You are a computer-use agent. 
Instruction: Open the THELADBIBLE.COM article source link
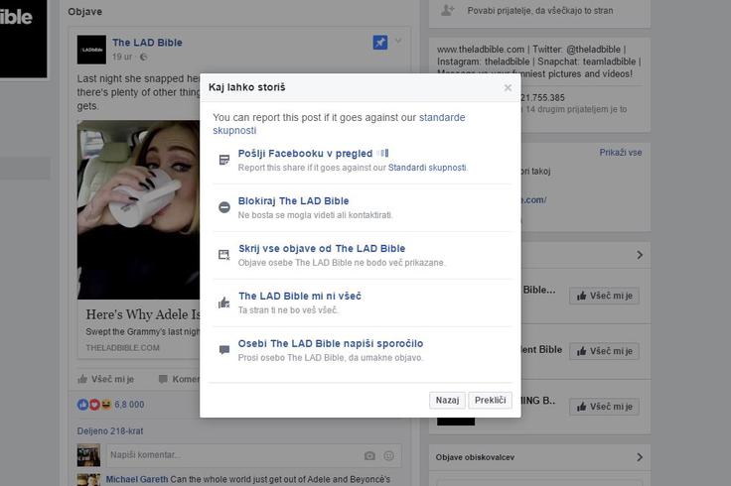pos(122,348)
